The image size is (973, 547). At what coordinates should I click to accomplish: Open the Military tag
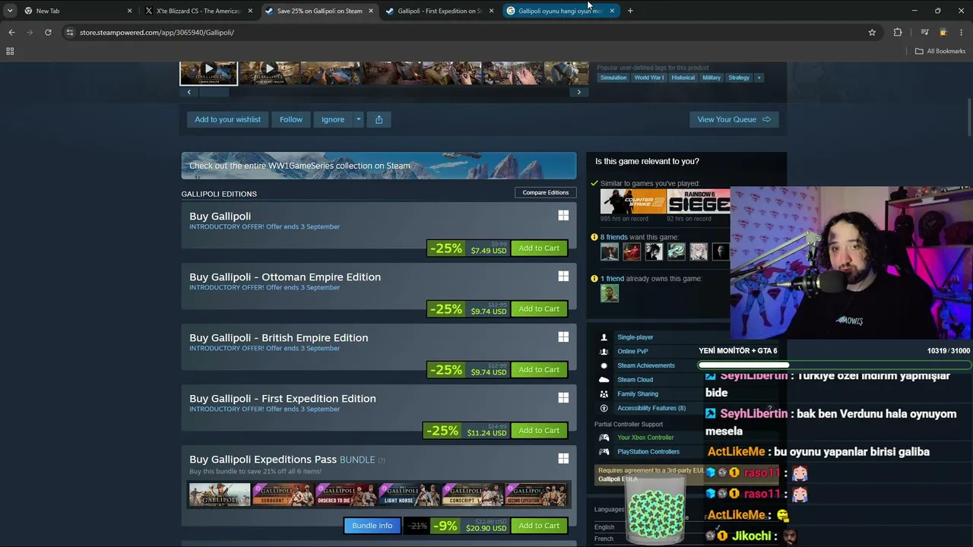click(712, 77)
